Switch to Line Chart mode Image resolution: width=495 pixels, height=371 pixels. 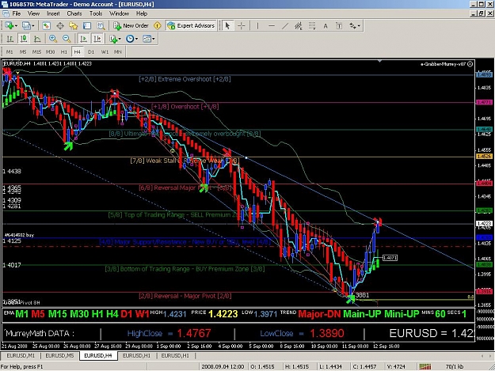[37, 39]
